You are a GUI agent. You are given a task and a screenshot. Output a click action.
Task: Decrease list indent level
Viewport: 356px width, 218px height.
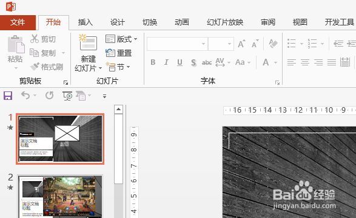(x=338, y=43)
